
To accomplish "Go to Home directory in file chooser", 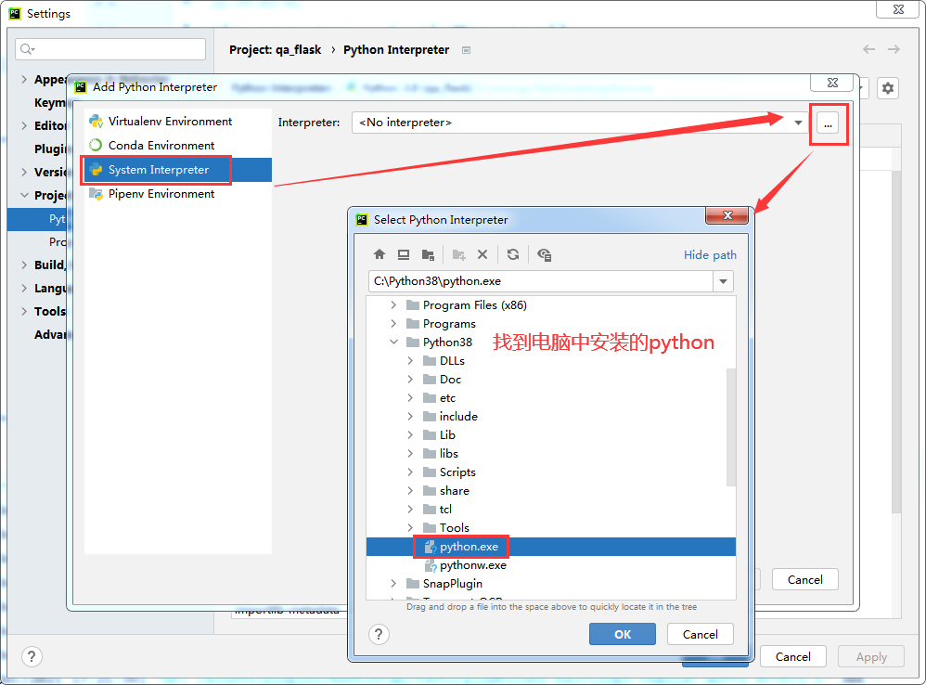I will [379, 254].
